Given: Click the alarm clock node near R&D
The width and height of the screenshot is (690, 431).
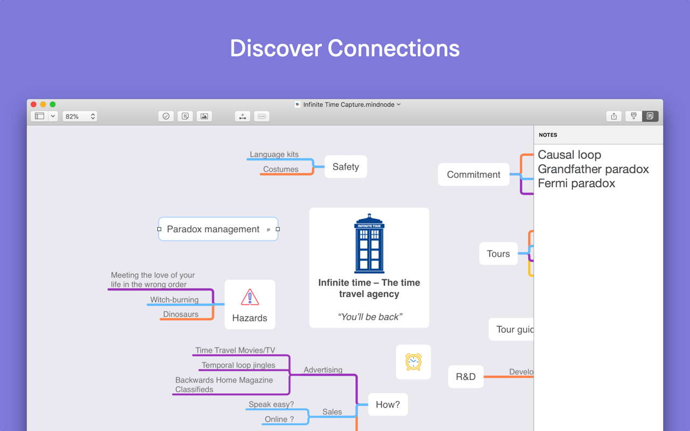Looking at the screenshot, I should (413, 362).
